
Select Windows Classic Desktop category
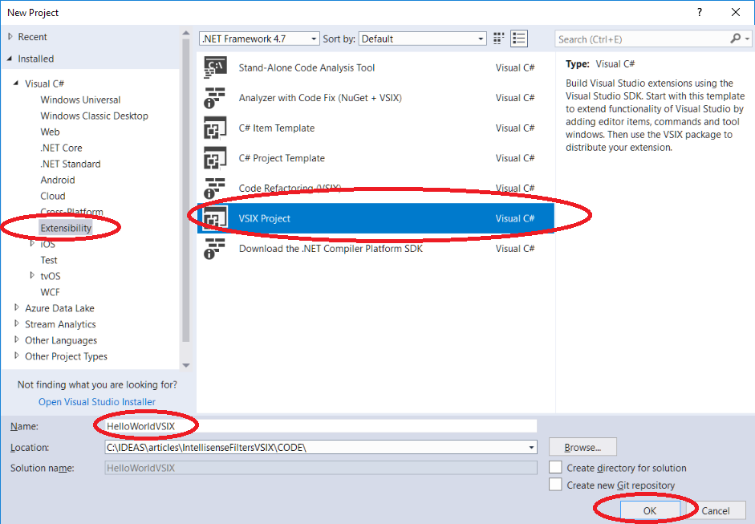(95, 116)
